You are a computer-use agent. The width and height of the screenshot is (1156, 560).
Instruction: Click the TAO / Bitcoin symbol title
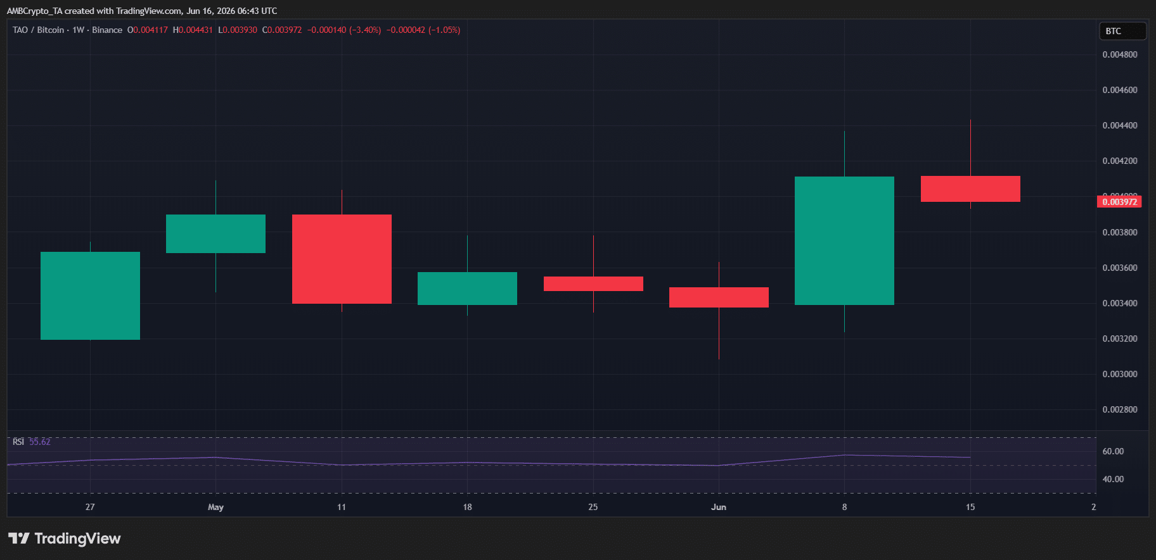[x=38, y=30]
